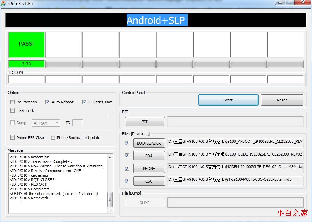
Task: Select the 'All threads completed' log line
Action: [x=54, y=194]
